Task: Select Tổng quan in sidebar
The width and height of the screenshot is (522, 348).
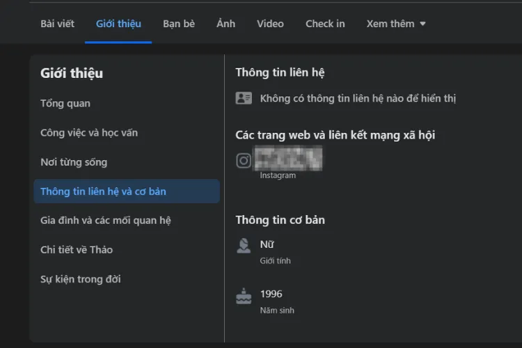Action: (x=65, y=104)
